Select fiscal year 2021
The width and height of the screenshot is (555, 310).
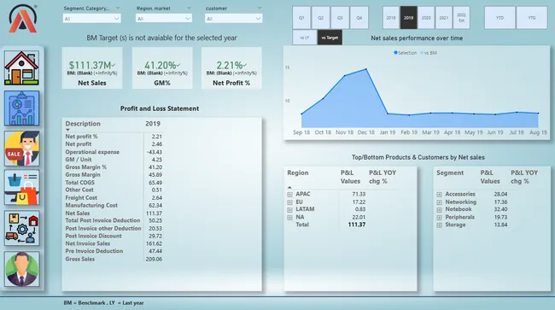pos(444,18)
